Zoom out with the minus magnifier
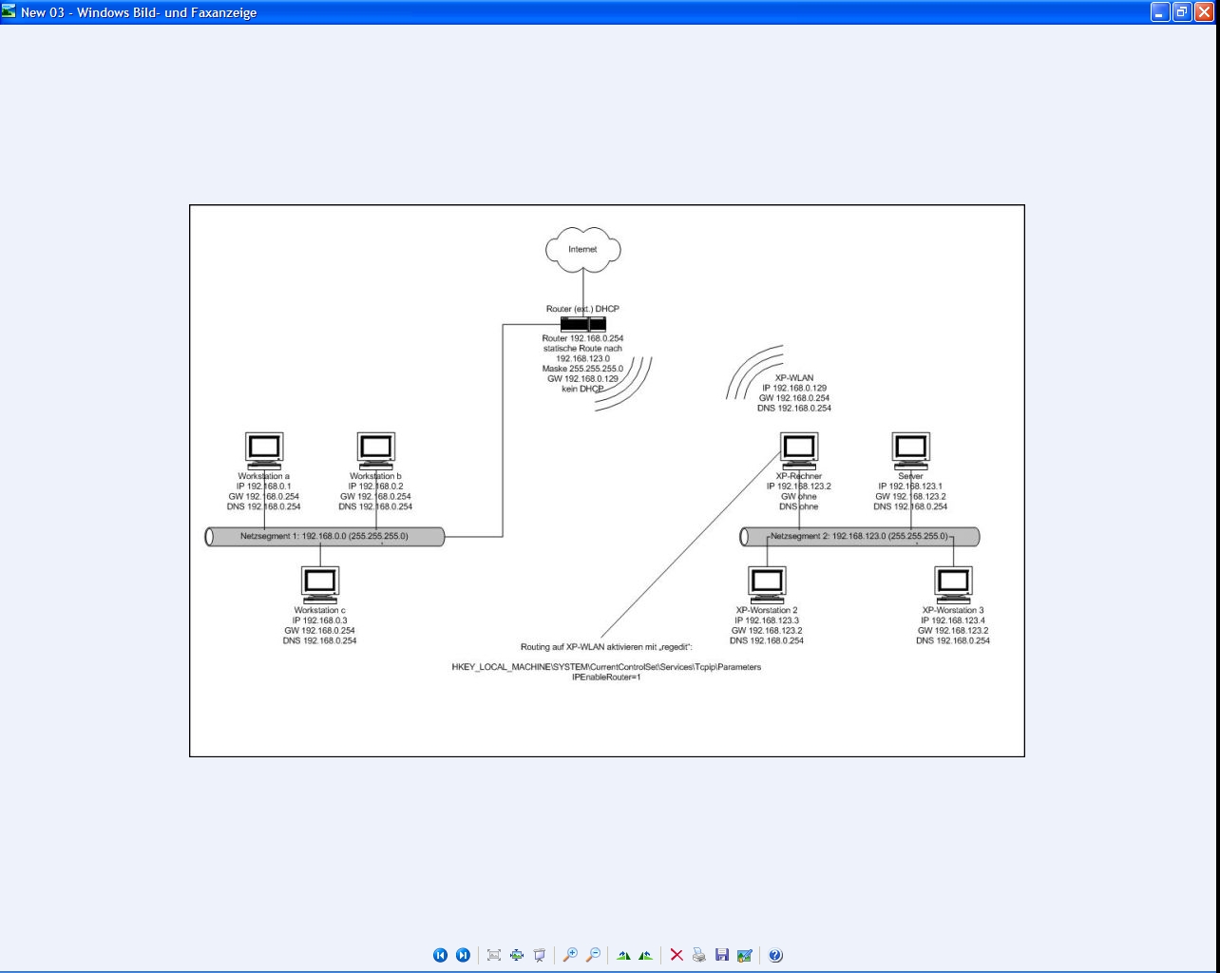1220x973 pixels. (x=593, y=955)
